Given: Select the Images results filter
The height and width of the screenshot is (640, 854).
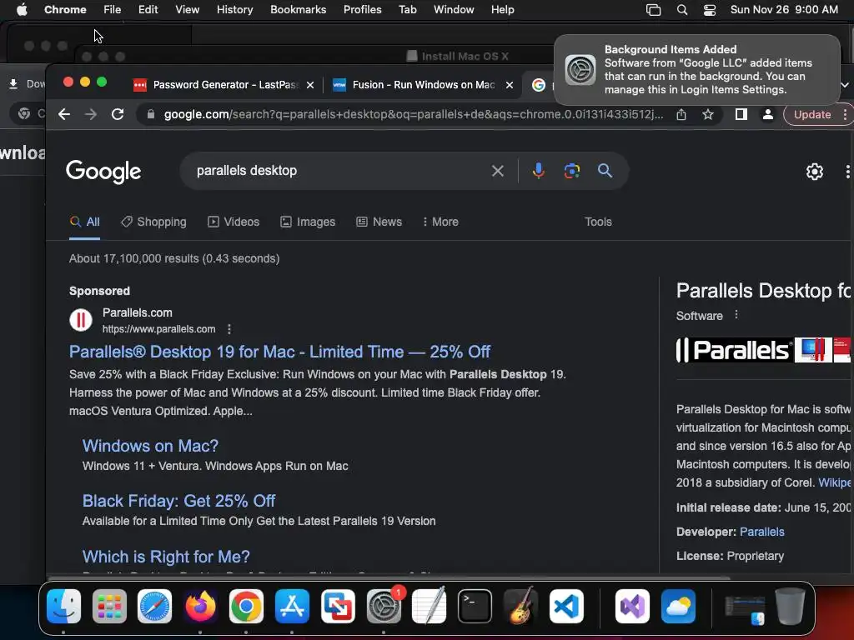Looking at the screenshot, I should pos(308,222).
